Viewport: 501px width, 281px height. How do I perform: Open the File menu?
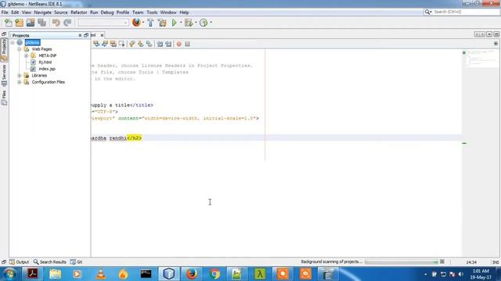(x=5, y=12)
